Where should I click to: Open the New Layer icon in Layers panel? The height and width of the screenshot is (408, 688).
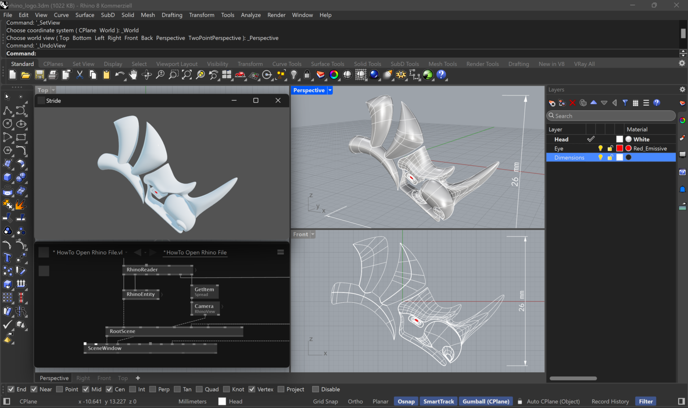point(551,103)
